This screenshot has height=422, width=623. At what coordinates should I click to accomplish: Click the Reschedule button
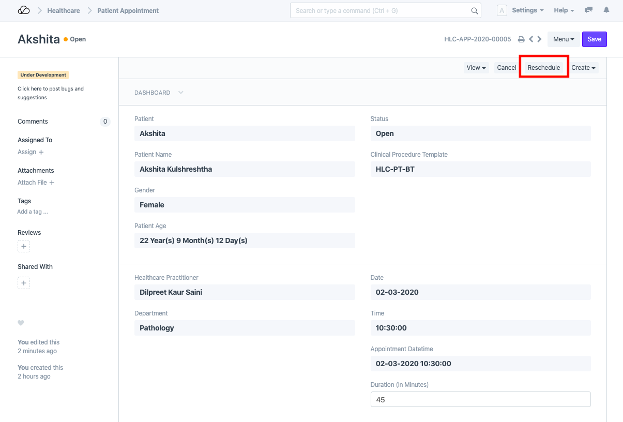click(543, 68)
